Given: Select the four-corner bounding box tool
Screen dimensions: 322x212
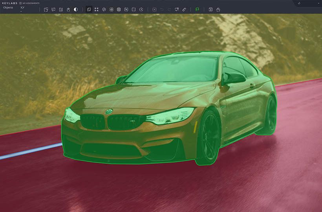Looking at the screenshot, I should pos(96,9).
